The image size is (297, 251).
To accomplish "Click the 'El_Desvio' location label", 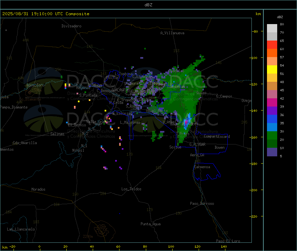I will click(77, 125).
